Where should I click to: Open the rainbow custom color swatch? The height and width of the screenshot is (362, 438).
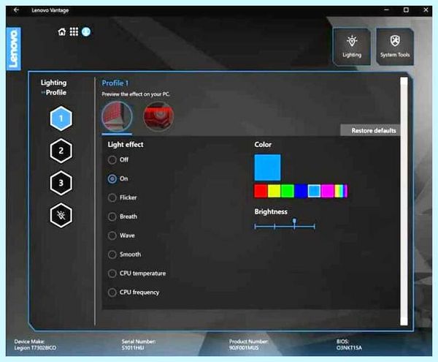341,191
